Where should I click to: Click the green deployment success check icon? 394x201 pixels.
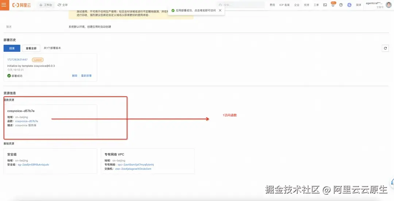[x=9, y=76]
